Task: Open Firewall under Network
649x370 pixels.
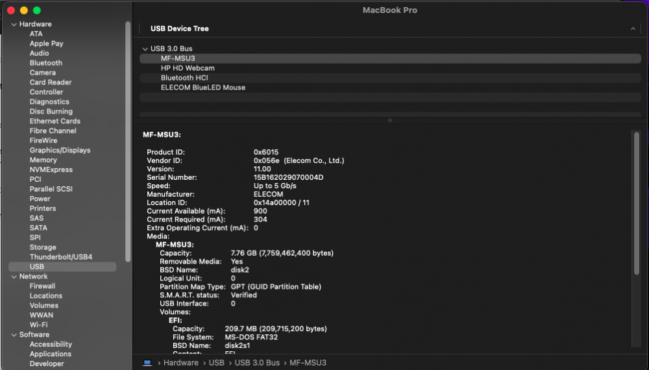Action: point(42,286)
